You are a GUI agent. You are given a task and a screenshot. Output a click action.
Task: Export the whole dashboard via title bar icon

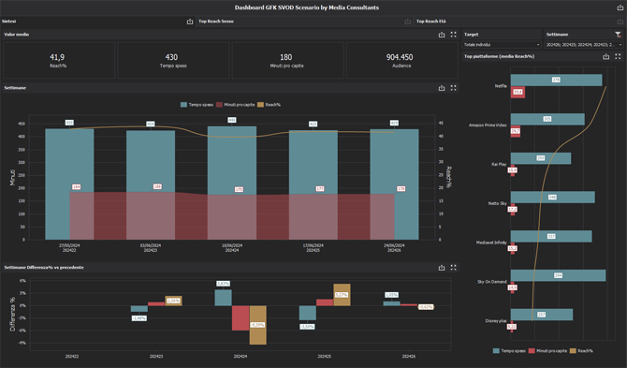620,7
